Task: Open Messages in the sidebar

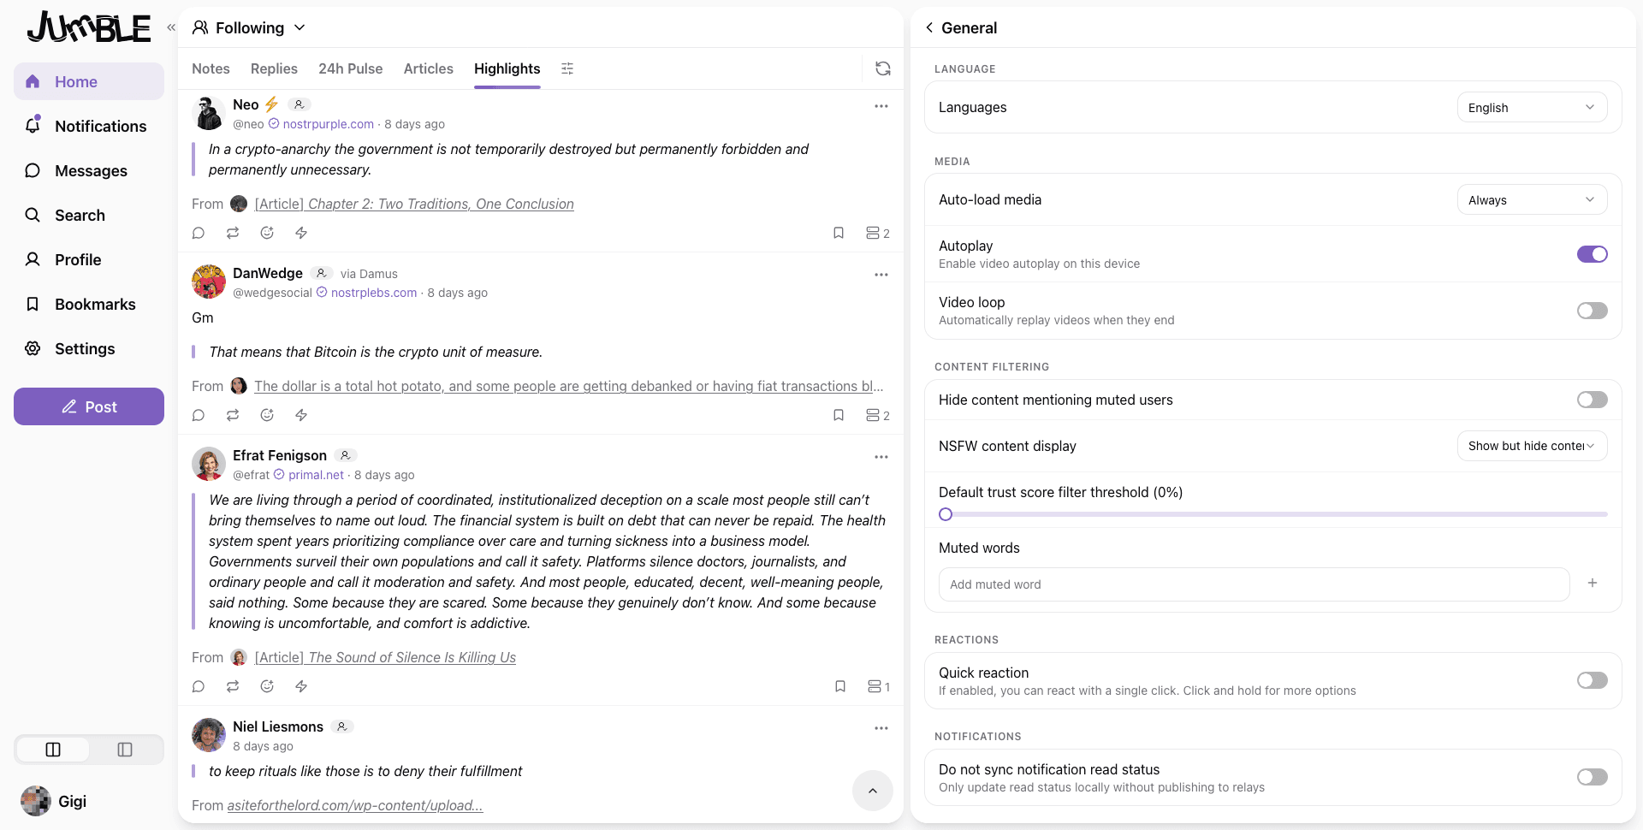Action: pos(89,170)
